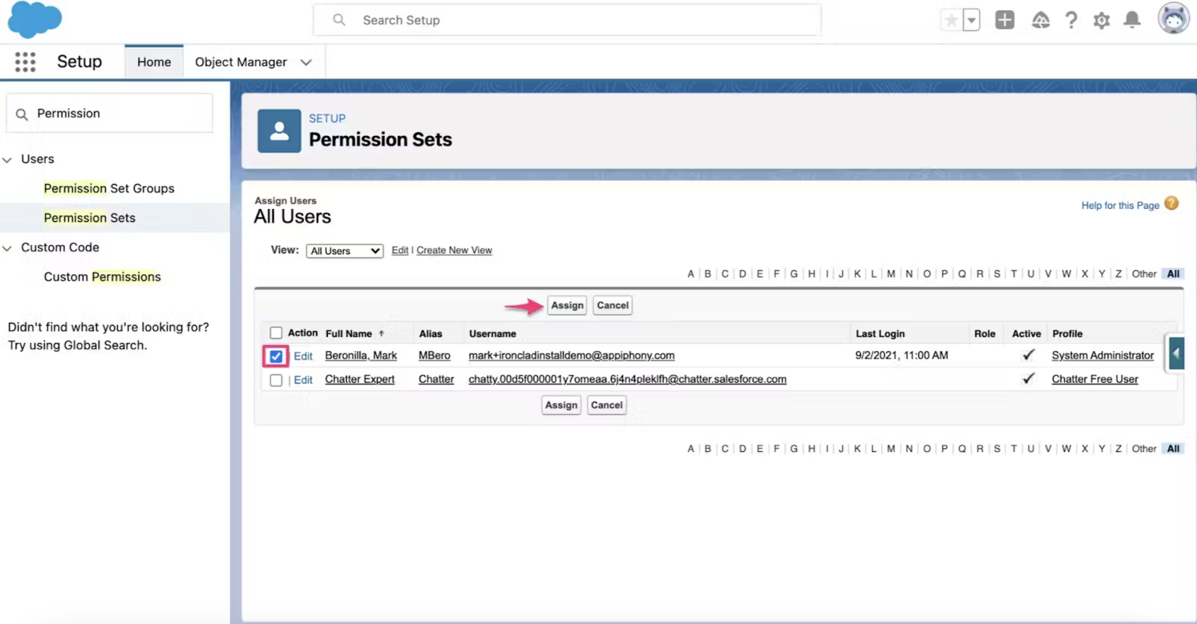Click the Edit view link
The height and width of the screenshot is (624, 1197).
400,250
